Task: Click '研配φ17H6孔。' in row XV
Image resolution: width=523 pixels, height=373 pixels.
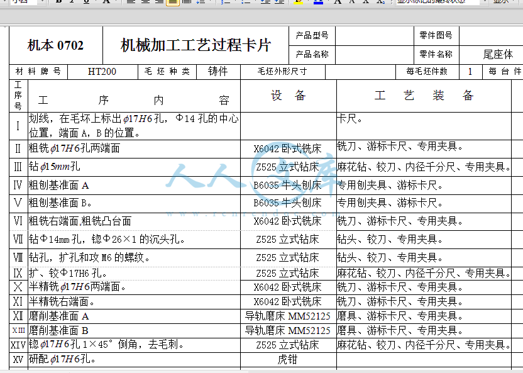Action: click(63, 359)
